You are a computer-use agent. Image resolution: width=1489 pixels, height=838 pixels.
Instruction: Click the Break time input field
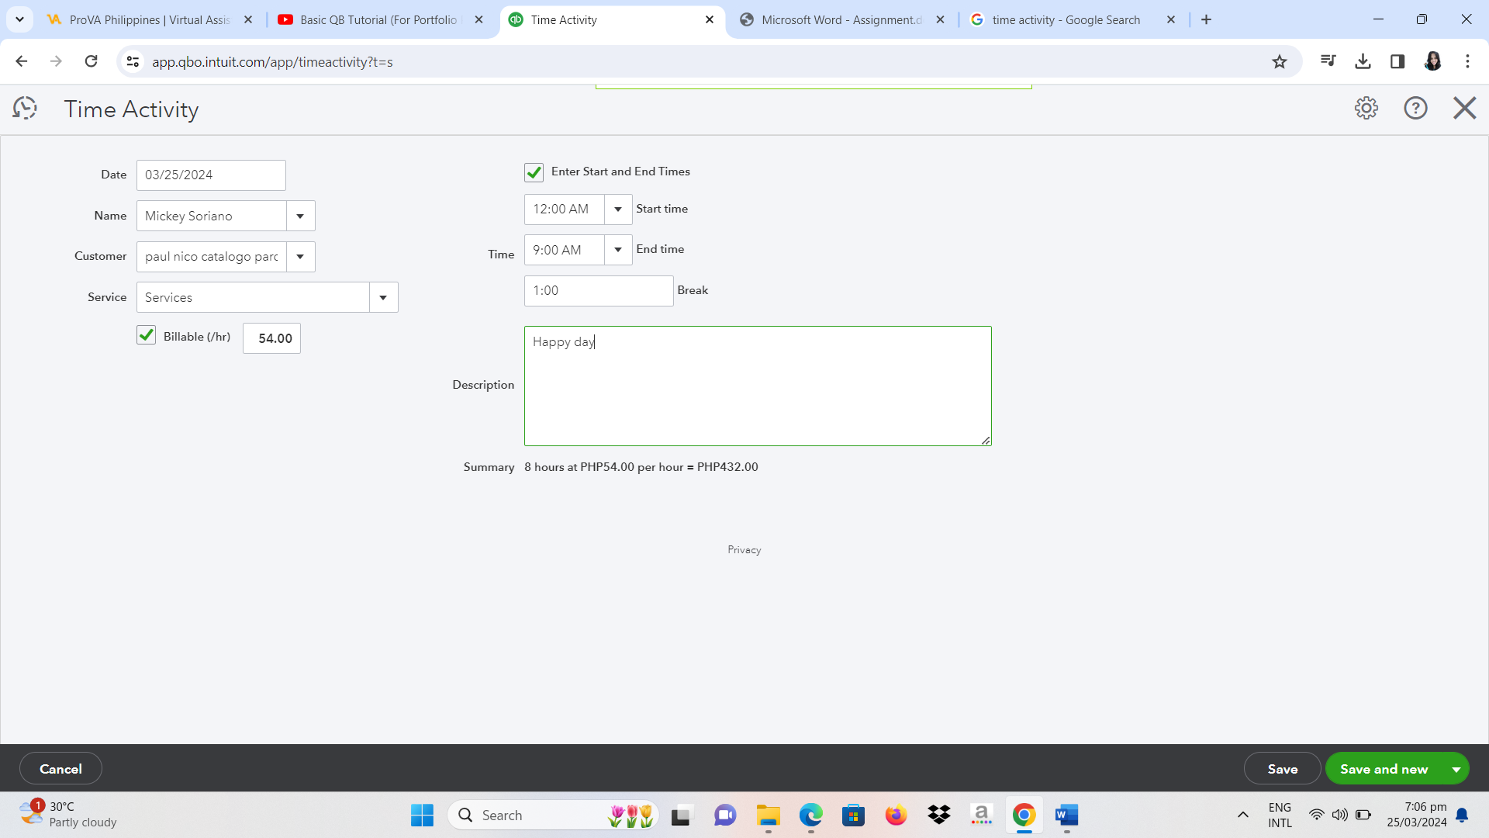click(598, 291)
